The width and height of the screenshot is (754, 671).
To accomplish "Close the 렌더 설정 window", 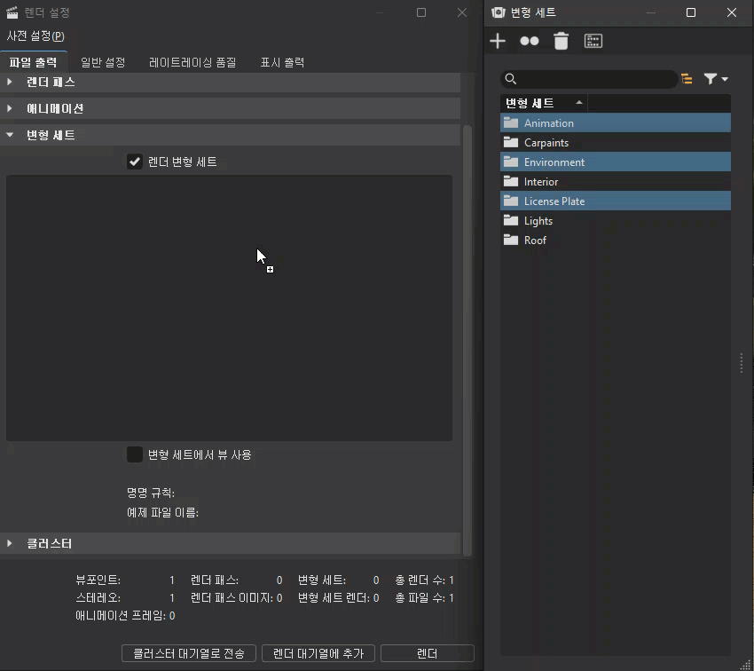I will [x=461, y=12].
